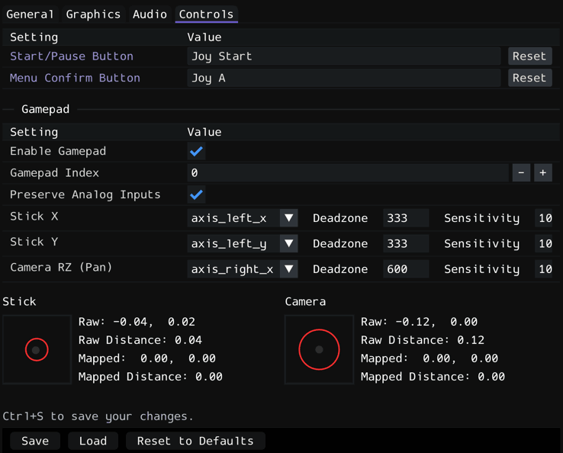
Task: Click the Save button
Action: coord(35,441)
